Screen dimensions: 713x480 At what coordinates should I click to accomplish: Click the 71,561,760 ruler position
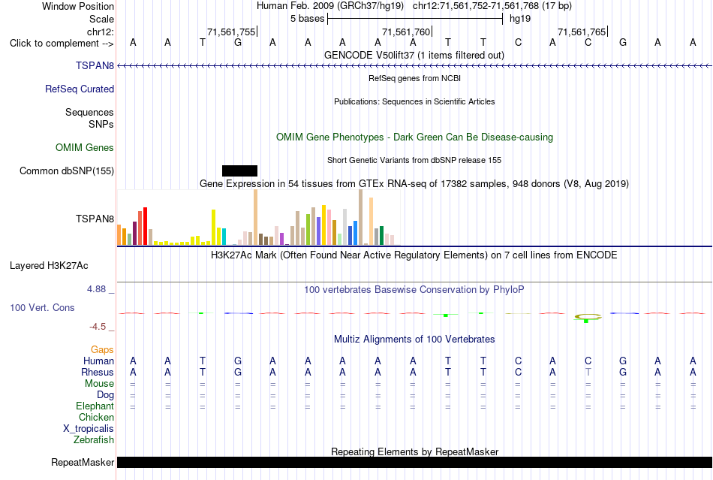pyautogui.click(x=405, y=32)
